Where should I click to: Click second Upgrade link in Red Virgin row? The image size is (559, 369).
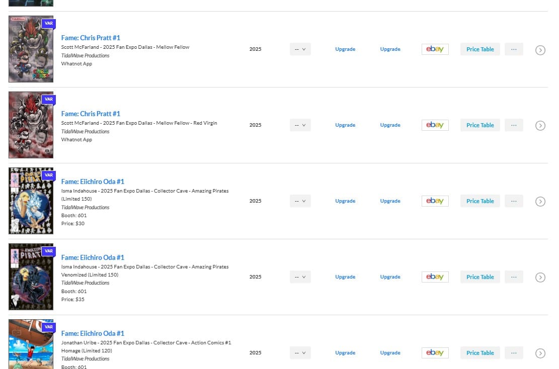click(390, 125)
